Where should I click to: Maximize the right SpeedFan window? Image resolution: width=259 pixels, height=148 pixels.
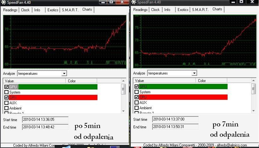tap(241, 2)
